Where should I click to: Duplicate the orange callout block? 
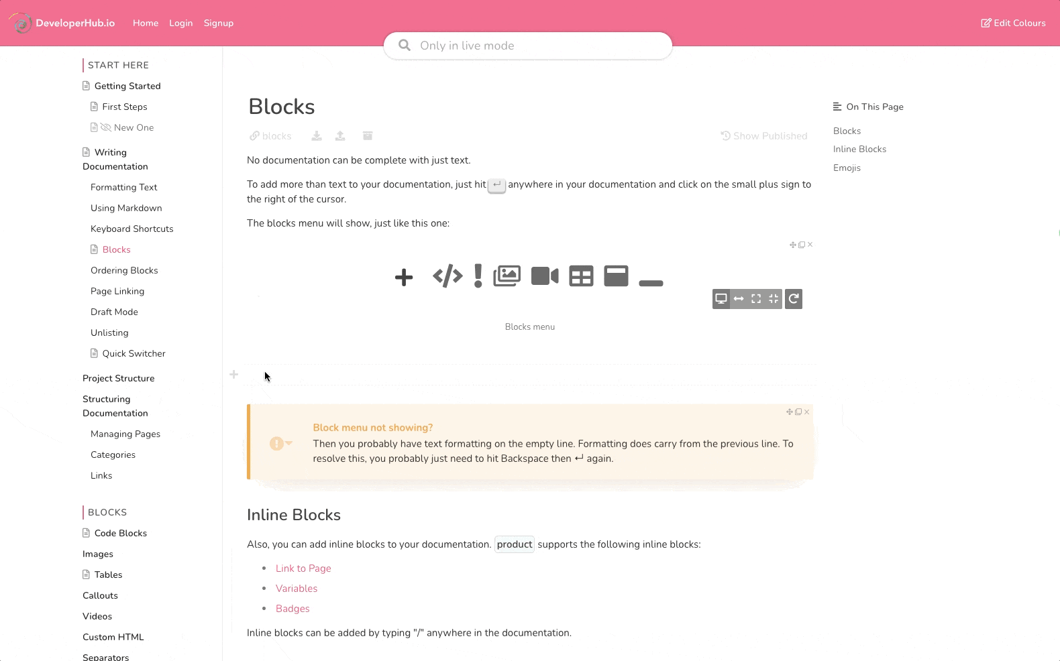point(798,412)
